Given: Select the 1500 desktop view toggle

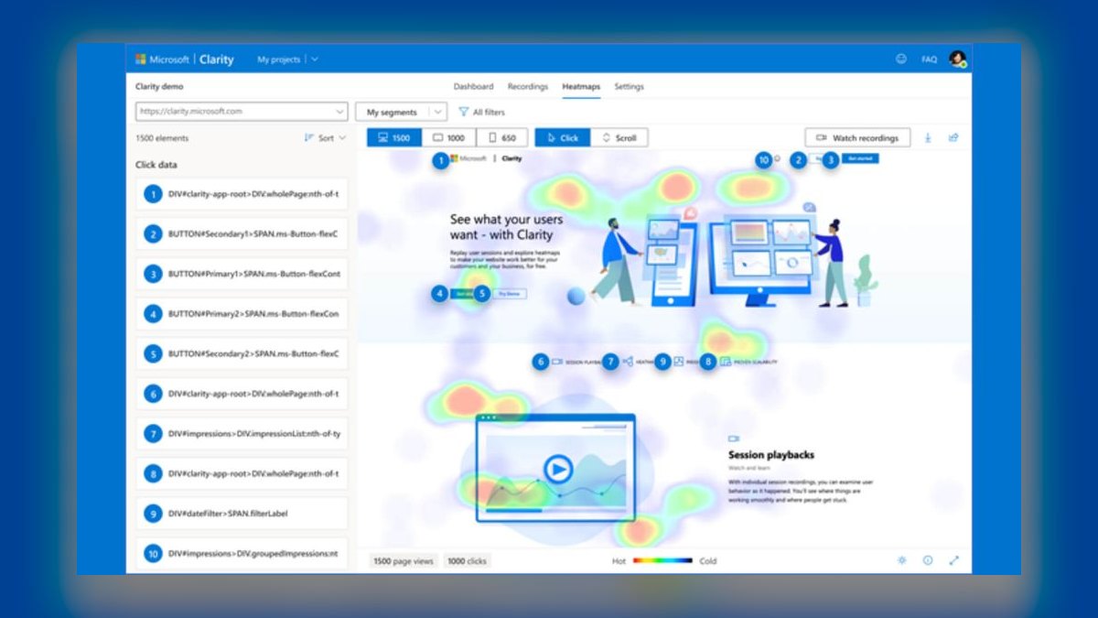Looking at the screenshot, I should pyautogui.click(x=394, y=137).
